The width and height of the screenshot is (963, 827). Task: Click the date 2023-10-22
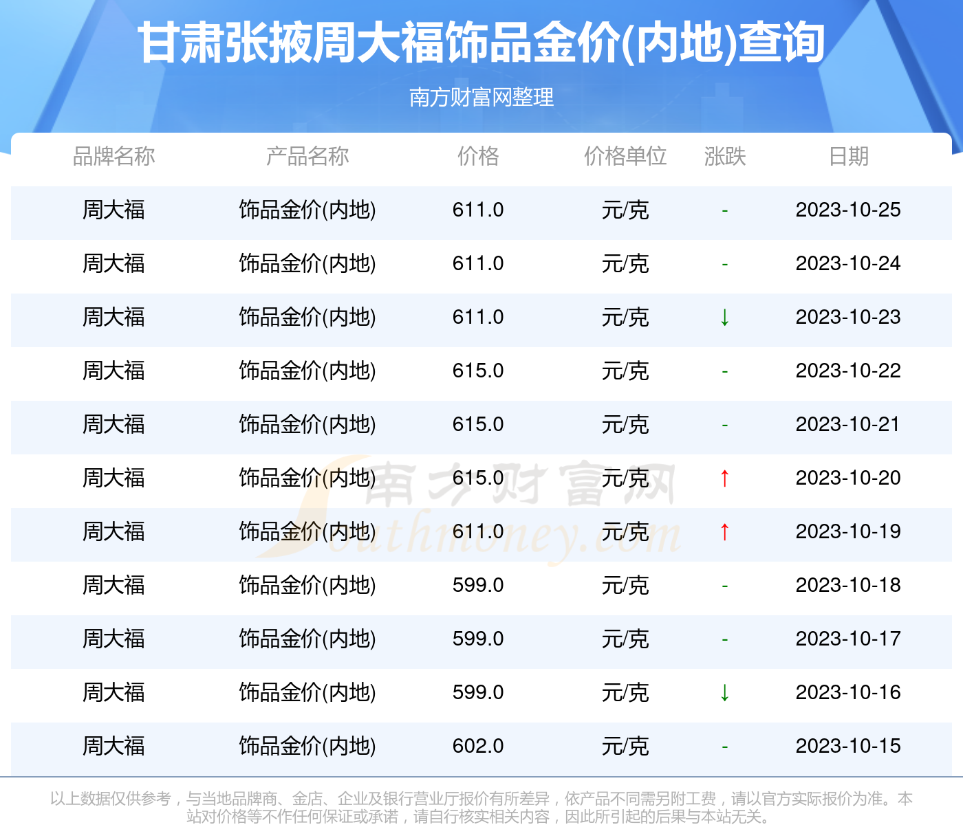(x=848, y=371)
